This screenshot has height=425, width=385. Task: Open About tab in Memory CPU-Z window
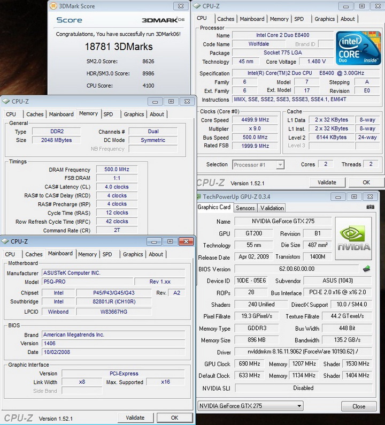click(157, 115)
